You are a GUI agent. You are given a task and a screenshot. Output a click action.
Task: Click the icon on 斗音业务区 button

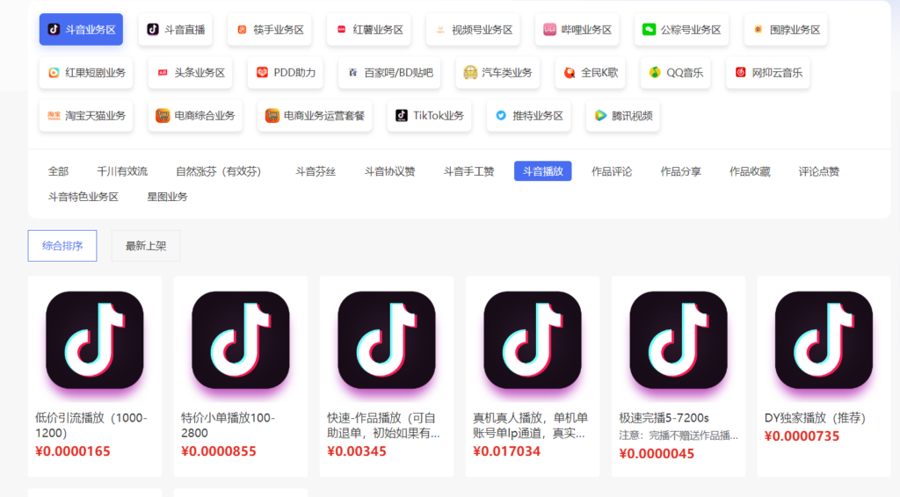[54, 29]
